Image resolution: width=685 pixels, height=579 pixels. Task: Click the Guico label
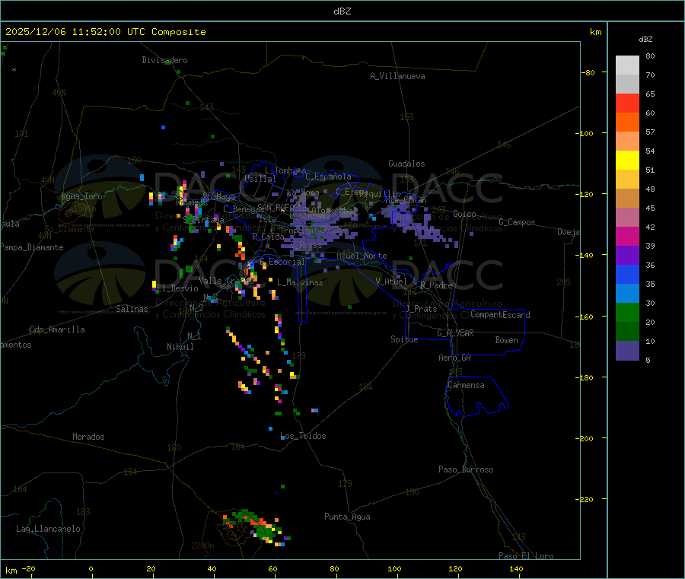[464, 214]
